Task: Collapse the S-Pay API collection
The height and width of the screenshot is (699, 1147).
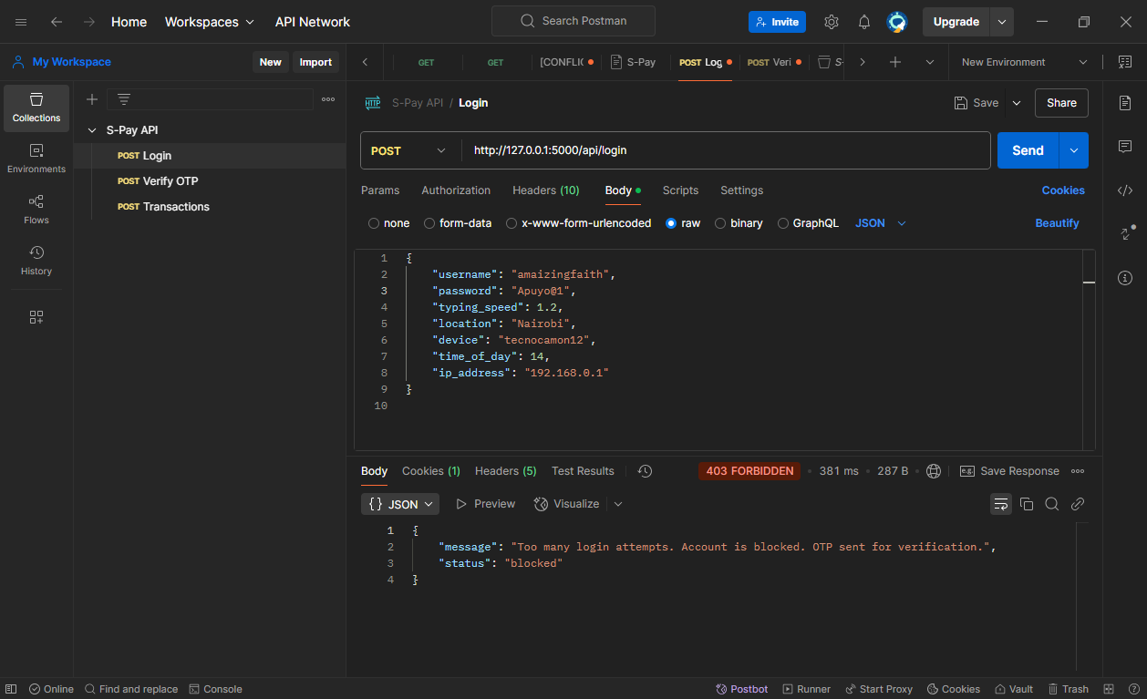Action: click(x=92, y=130)
